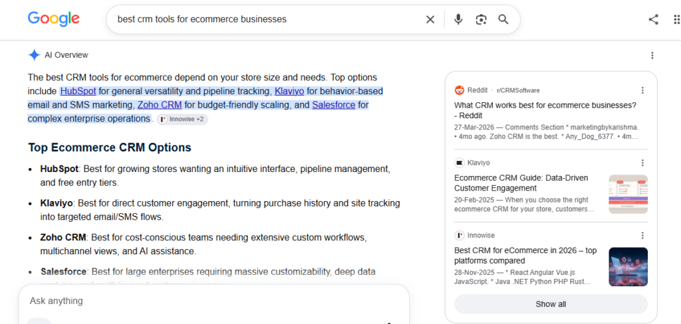Open search by image camera icon
Viewport: 681px width, 324px height.
(x=481, y=19)
